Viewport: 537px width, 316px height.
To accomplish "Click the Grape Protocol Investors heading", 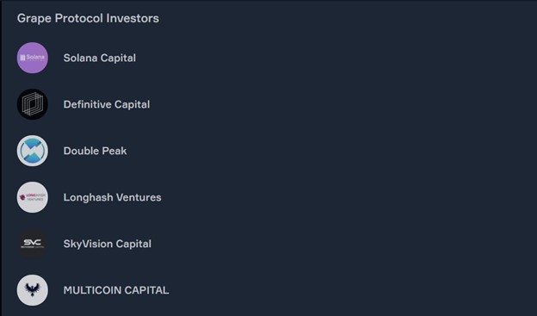I will pyautogui.click(x=88, y=18).
